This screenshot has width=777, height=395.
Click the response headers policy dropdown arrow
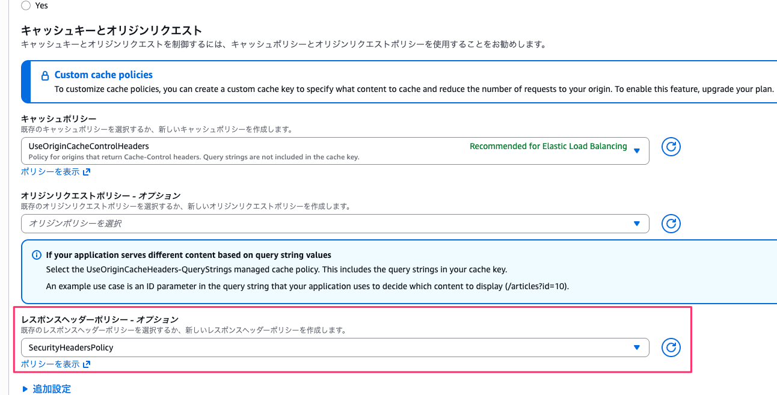tap(637, 348)
